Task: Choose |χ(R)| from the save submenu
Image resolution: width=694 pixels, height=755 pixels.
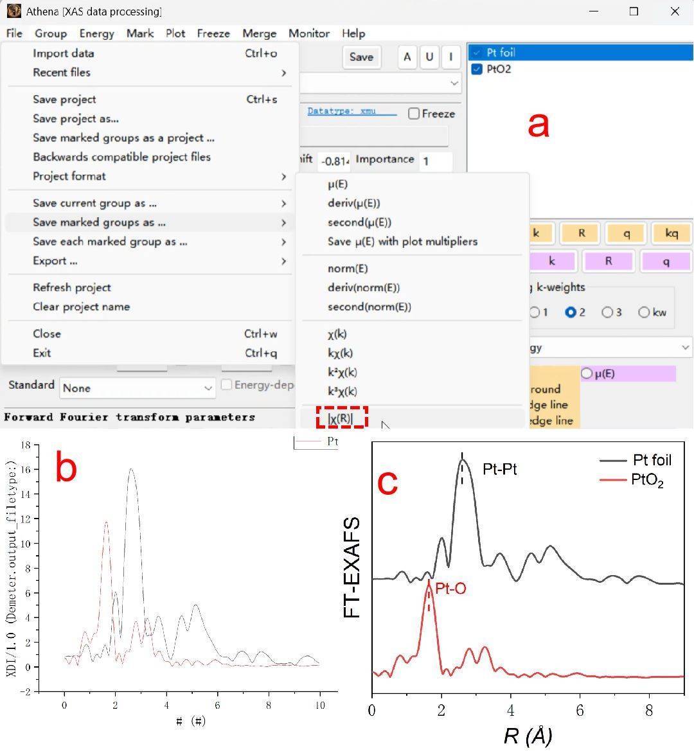Action: (x=341, y=418)
